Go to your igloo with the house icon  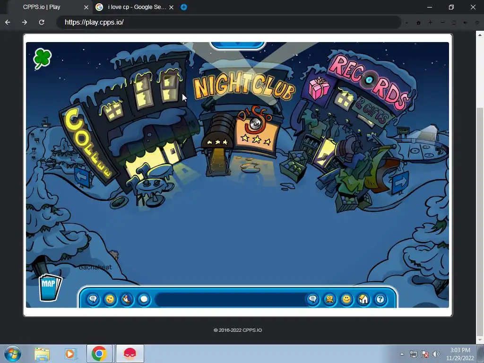point(363,299)
